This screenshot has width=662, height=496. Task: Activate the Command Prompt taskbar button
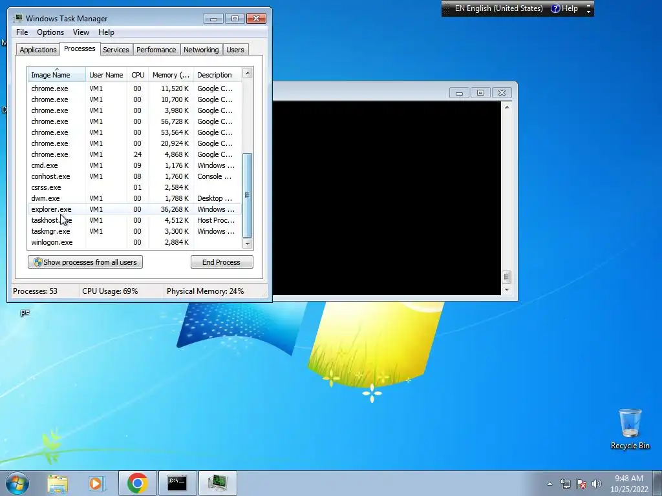click(177, 483)
